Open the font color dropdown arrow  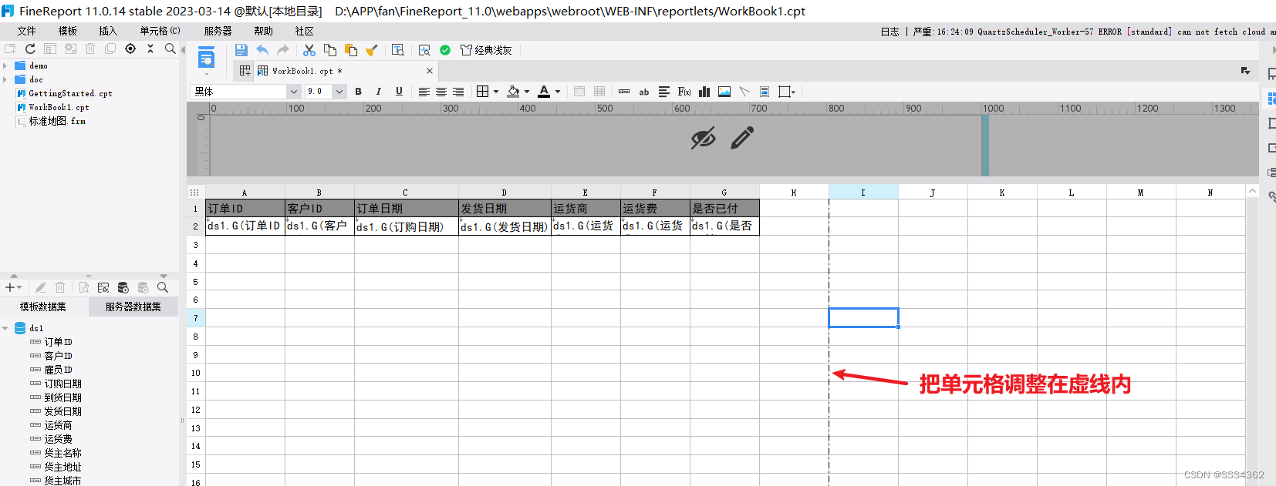[x=558, y=92]
